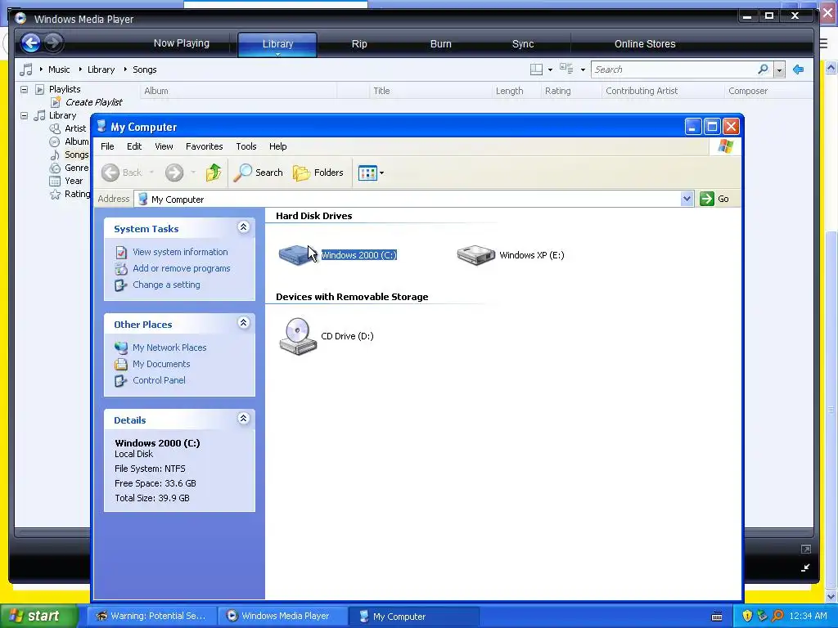Click the security shield tray icon
The image size is (838, 628).
coord(747,617)
